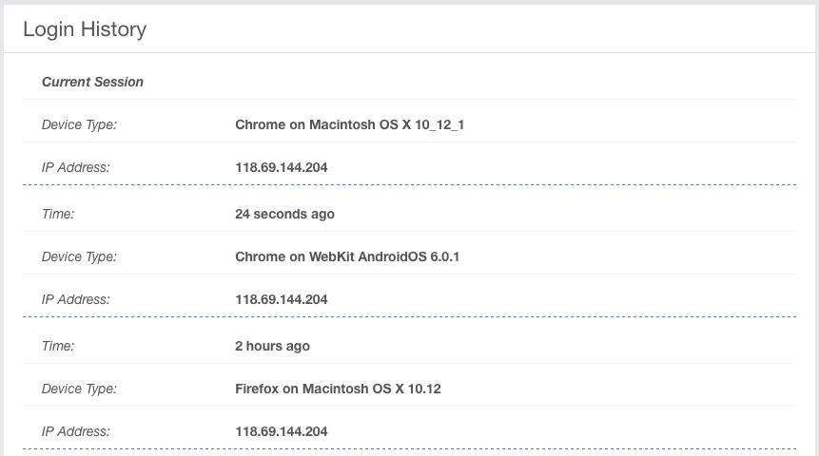The image size is (819, 456).
Task: Click gray dashed divider below AndroidOS session
Action: tap(409, 316)
